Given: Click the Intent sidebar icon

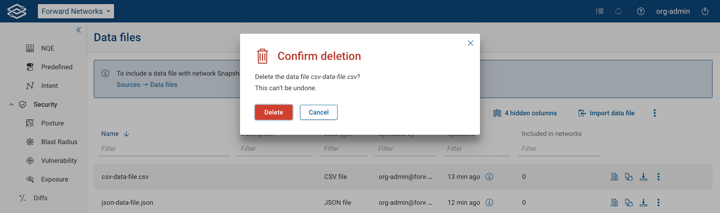Looking at the screenshot, I should tap(30, 86).
